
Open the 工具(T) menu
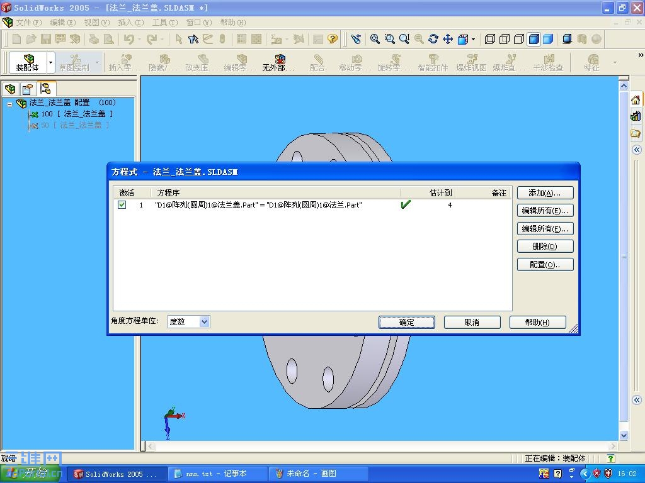pyautogui.click(x=164, y=22)
